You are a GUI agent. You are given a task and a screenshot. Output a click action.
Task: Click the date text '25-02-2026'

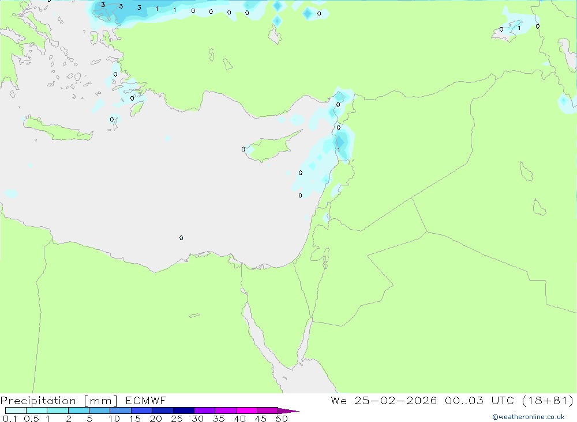[x=396, y=400]
